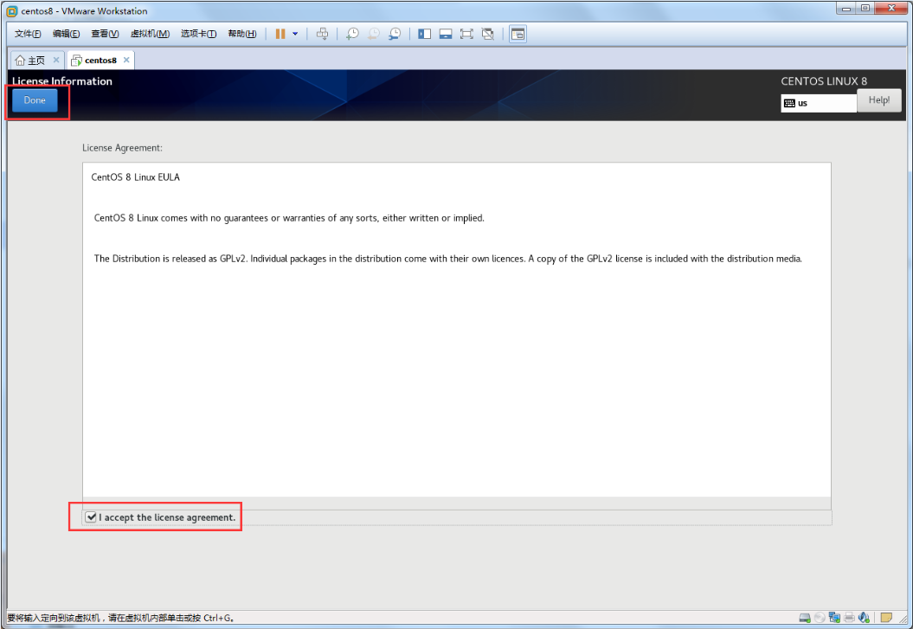Open the 文件 (File) menu

28,34
